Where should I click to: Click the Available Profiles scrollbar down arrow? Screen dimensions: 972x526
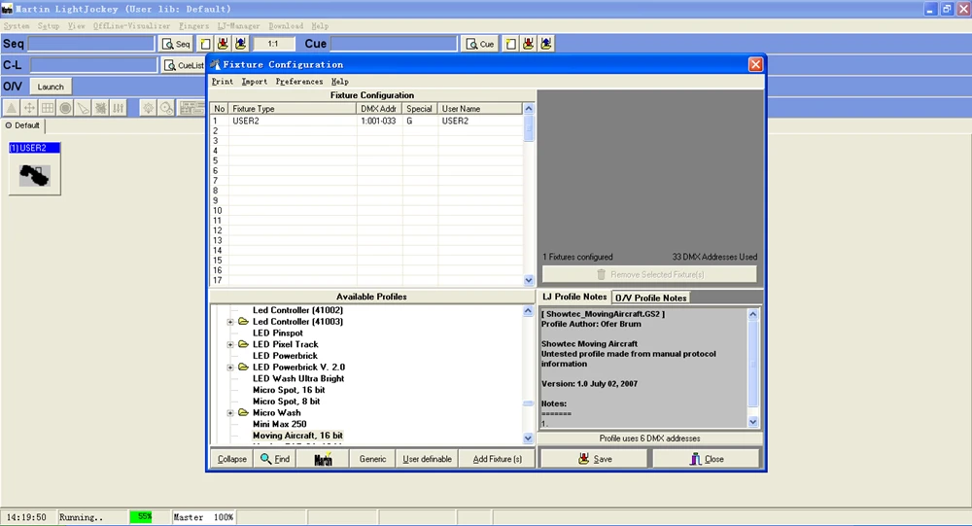(x=529, y=439)
